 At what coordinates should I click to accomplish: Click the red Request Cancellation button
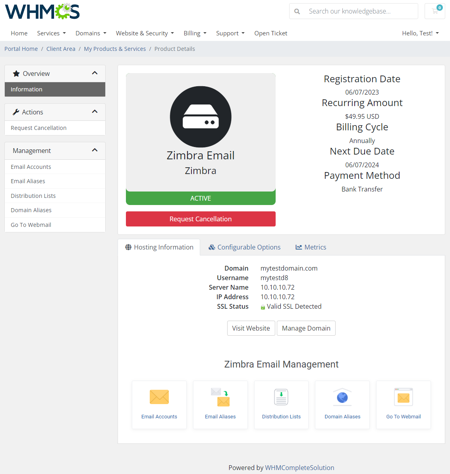tap(201, 219)
